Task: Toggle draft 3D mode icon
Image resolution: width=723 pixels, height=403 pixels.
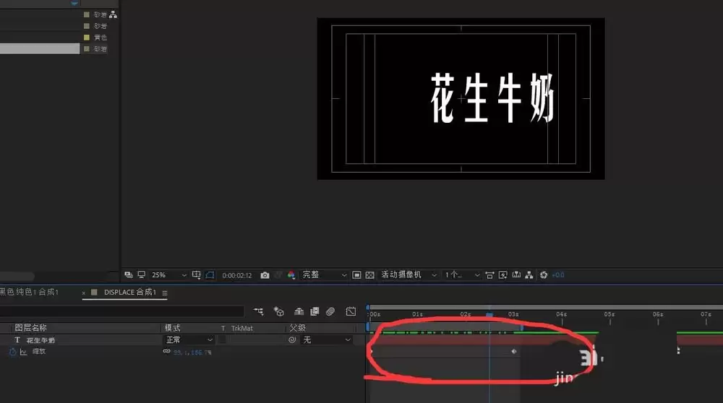Action: click(x=278, y=311)
